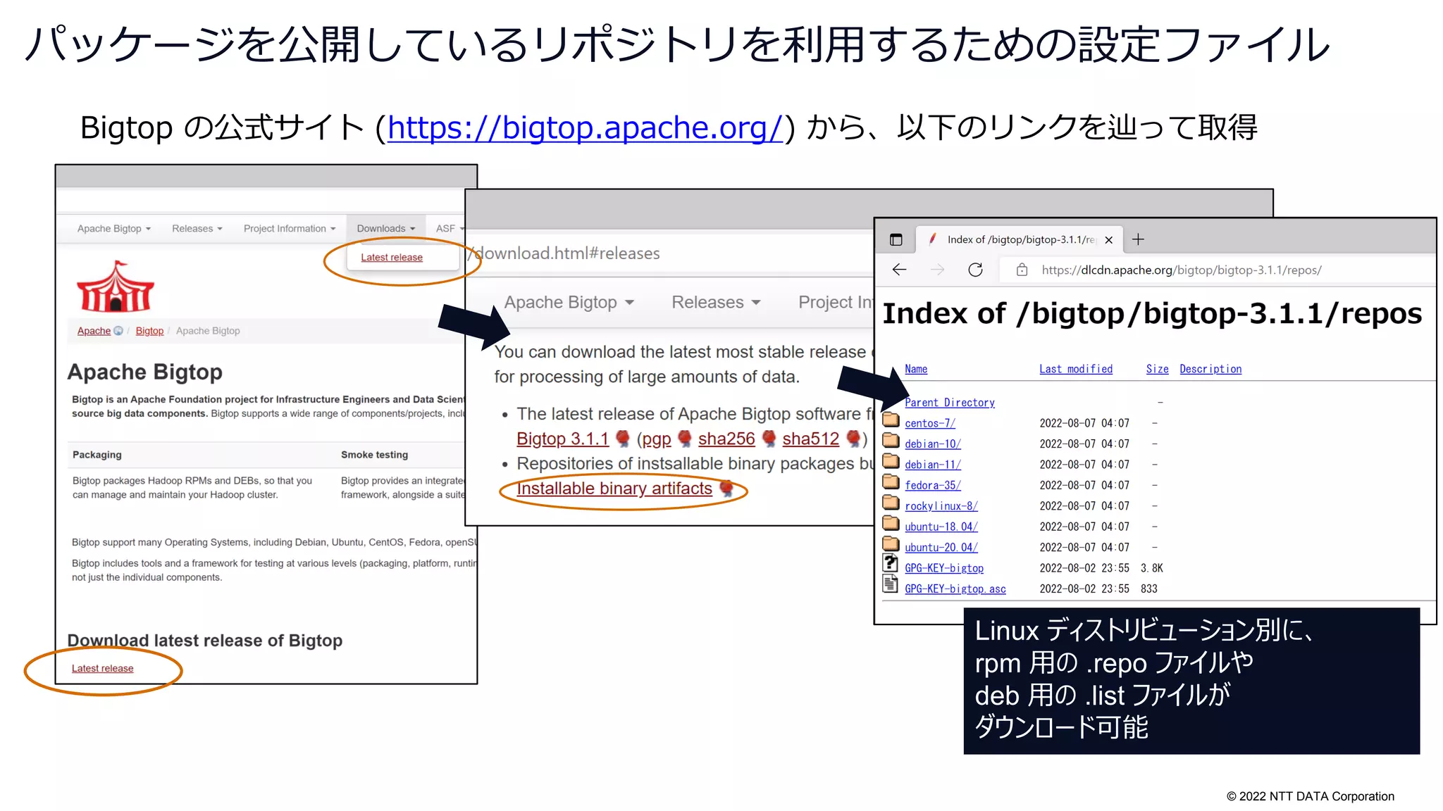The height and width of the screenshot is (811, 1443).
Task: Open the fedora-35/ directory link
Action: pyautogui.click(x=933, y=485)
